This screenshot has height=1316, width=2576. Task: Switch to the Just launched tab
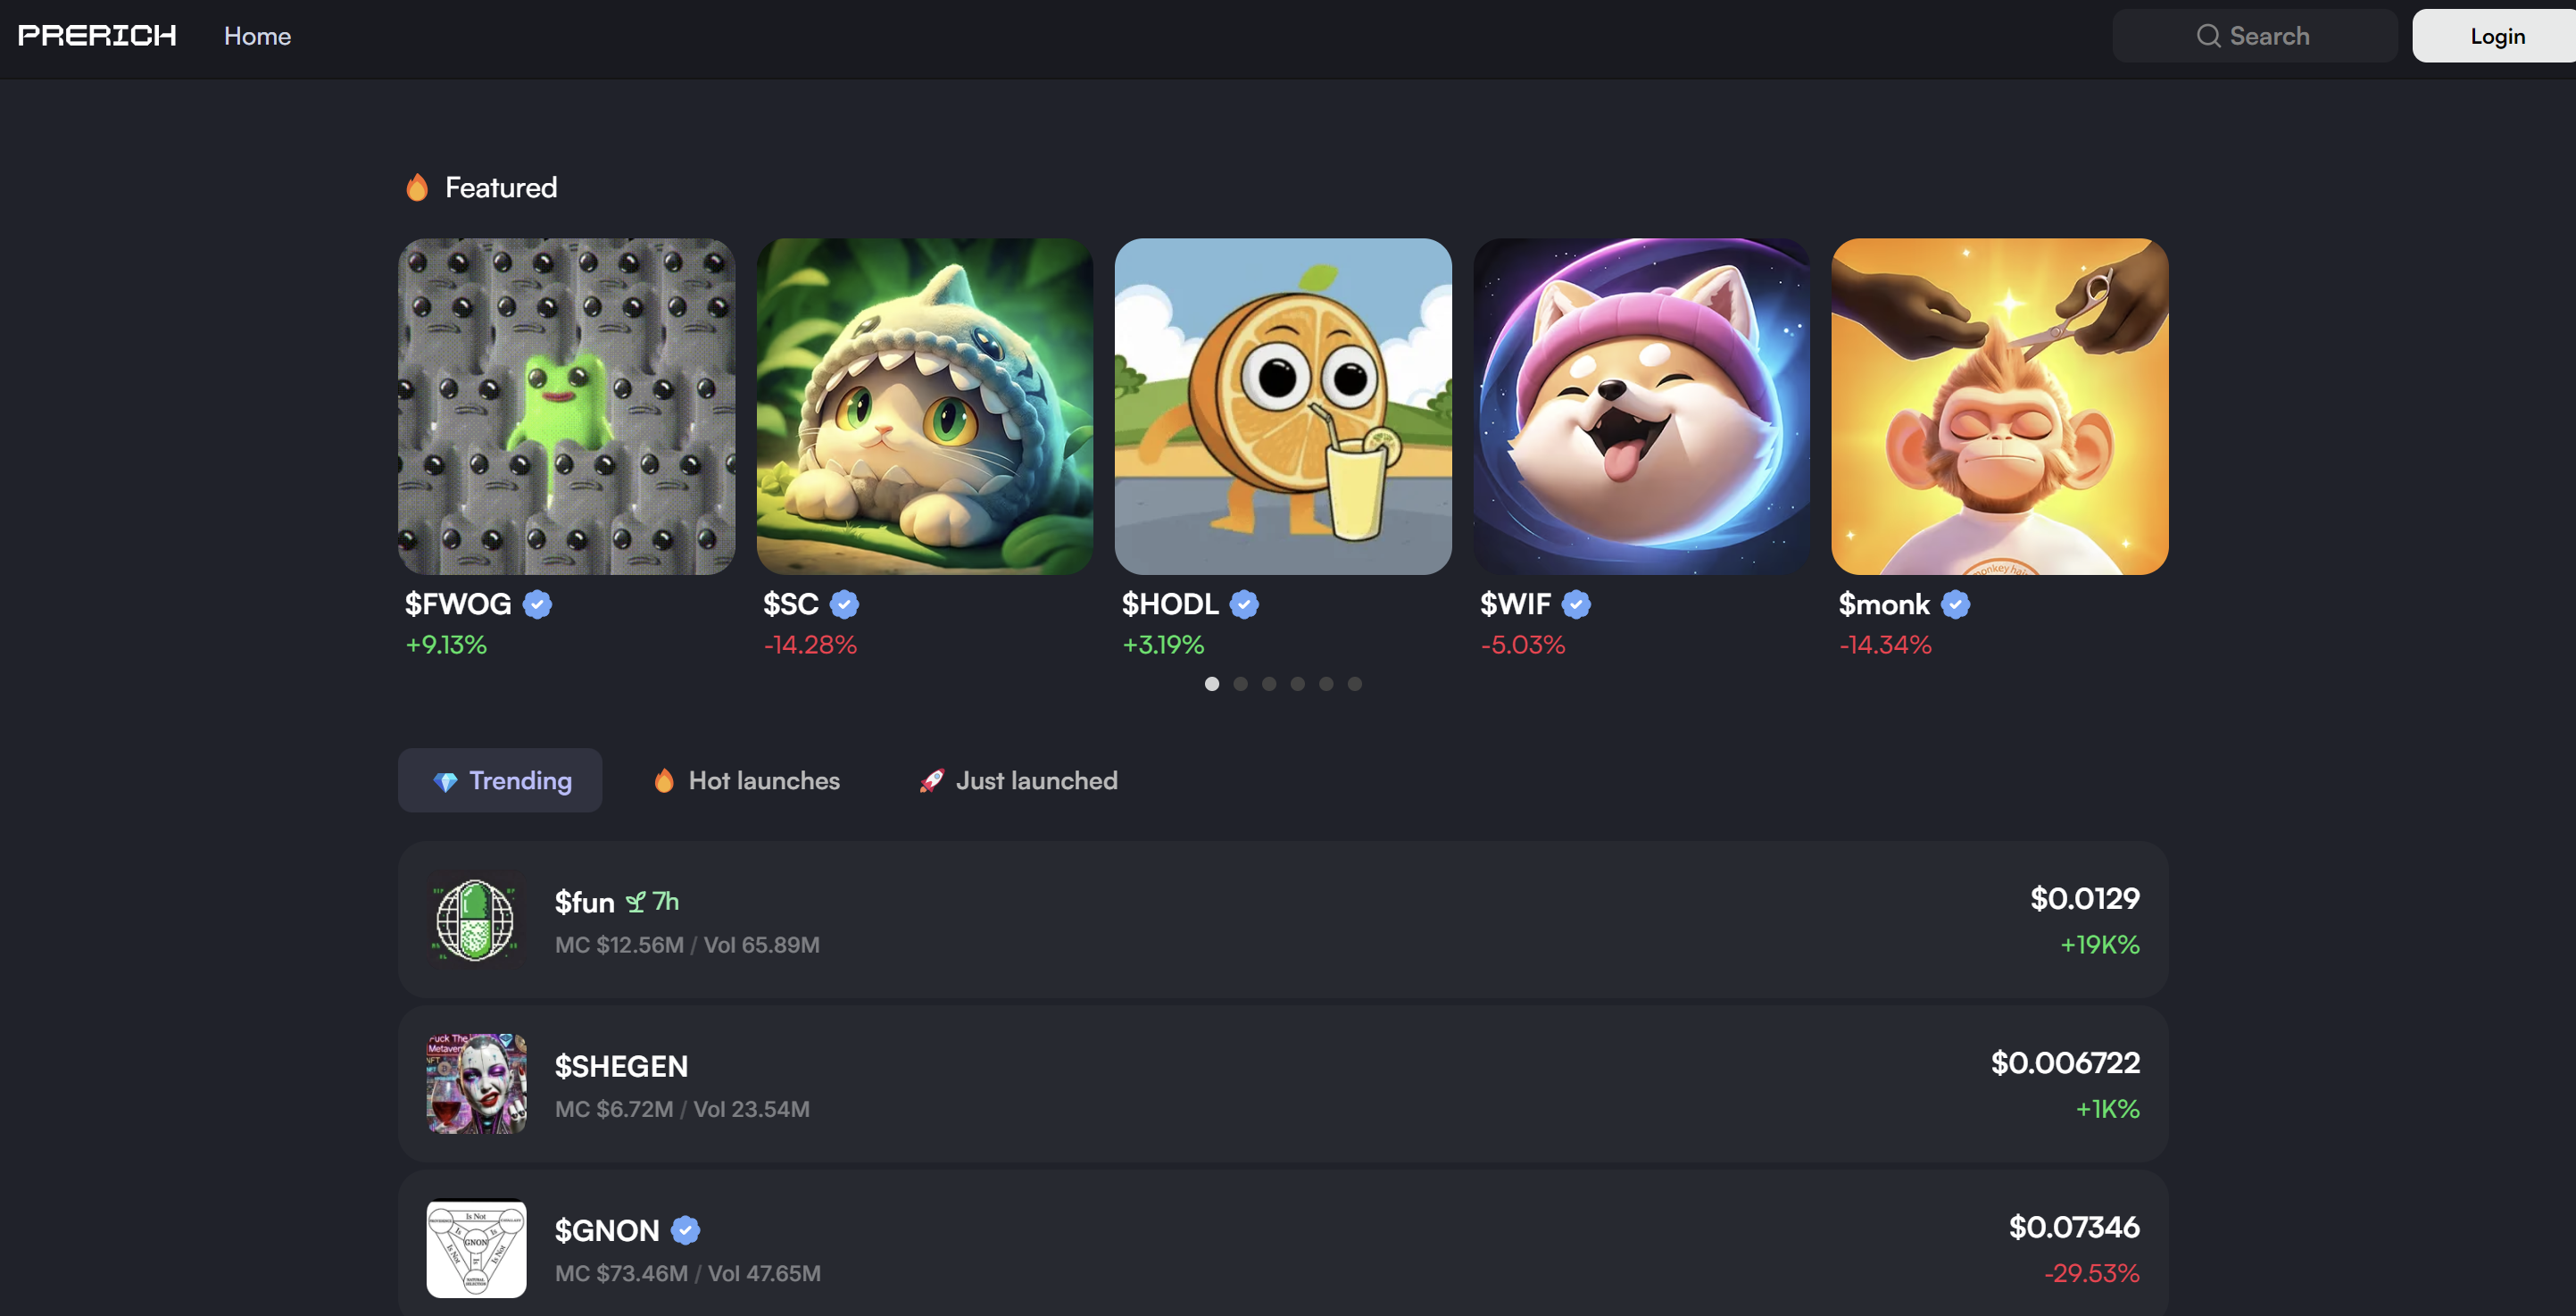pyautogui.click(x=1018, y=781)
